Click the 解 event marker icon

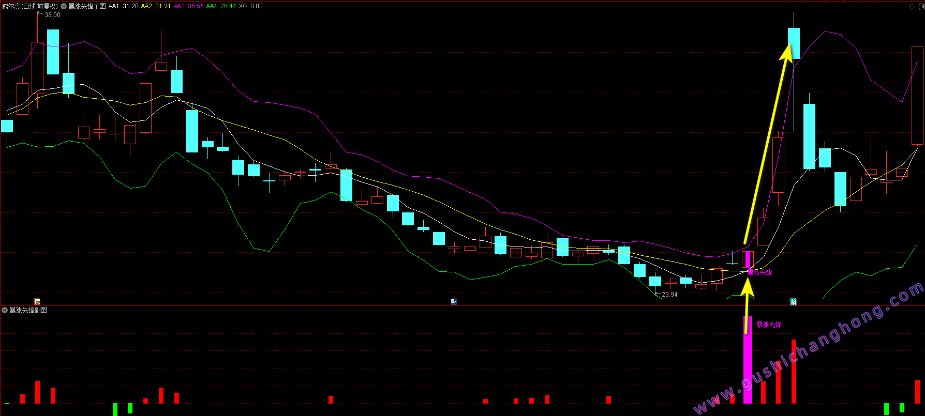click(793, 302)
